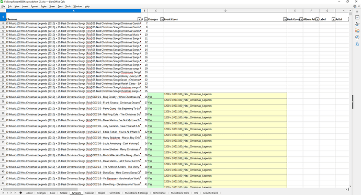This screenshot has width=361, height=195.
Task: Select number cell 41 in column B
Action: 144,183
